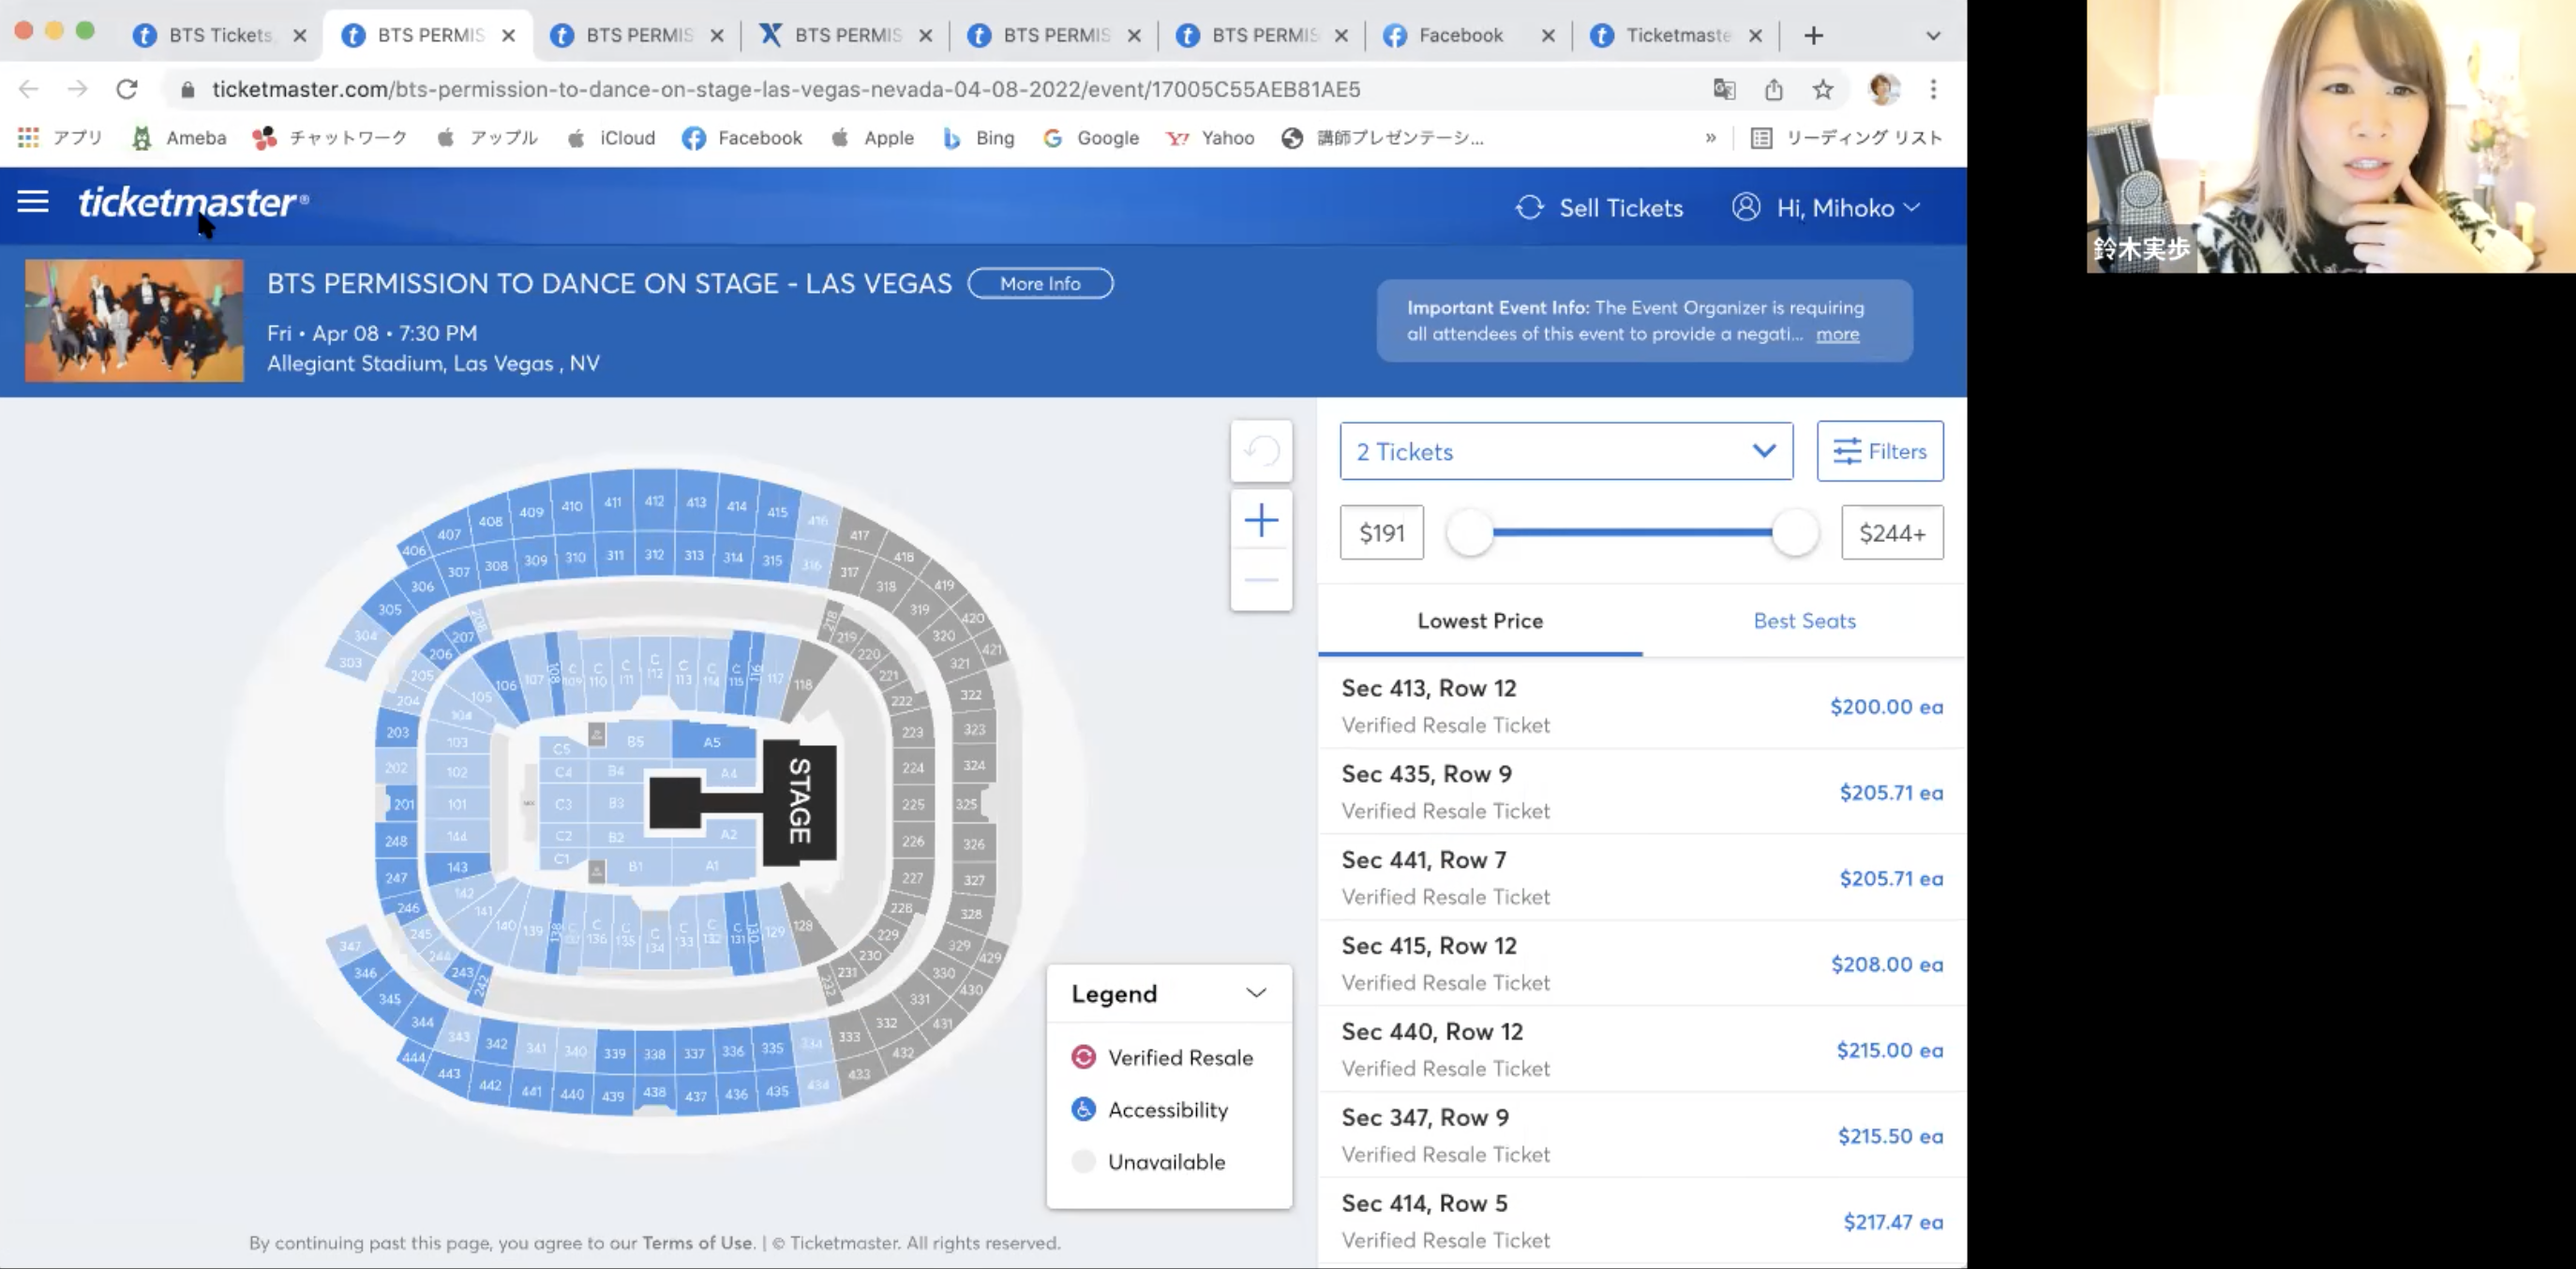2576x1269 pixels.
Task: Open the Filters panel
Action: (1880, 451)
